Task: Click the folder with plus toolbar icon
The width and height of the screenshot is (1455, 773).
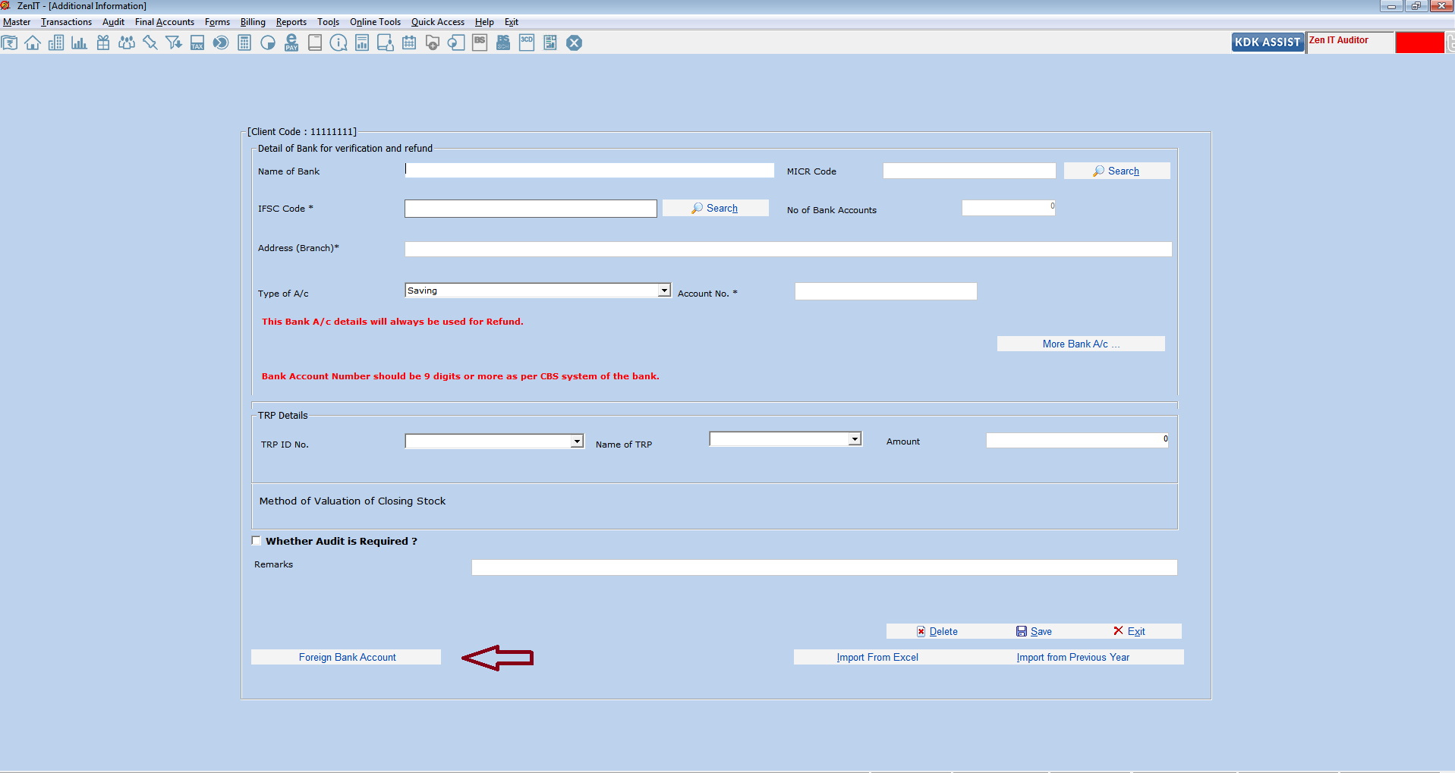Action: click(x=433, y=43)
